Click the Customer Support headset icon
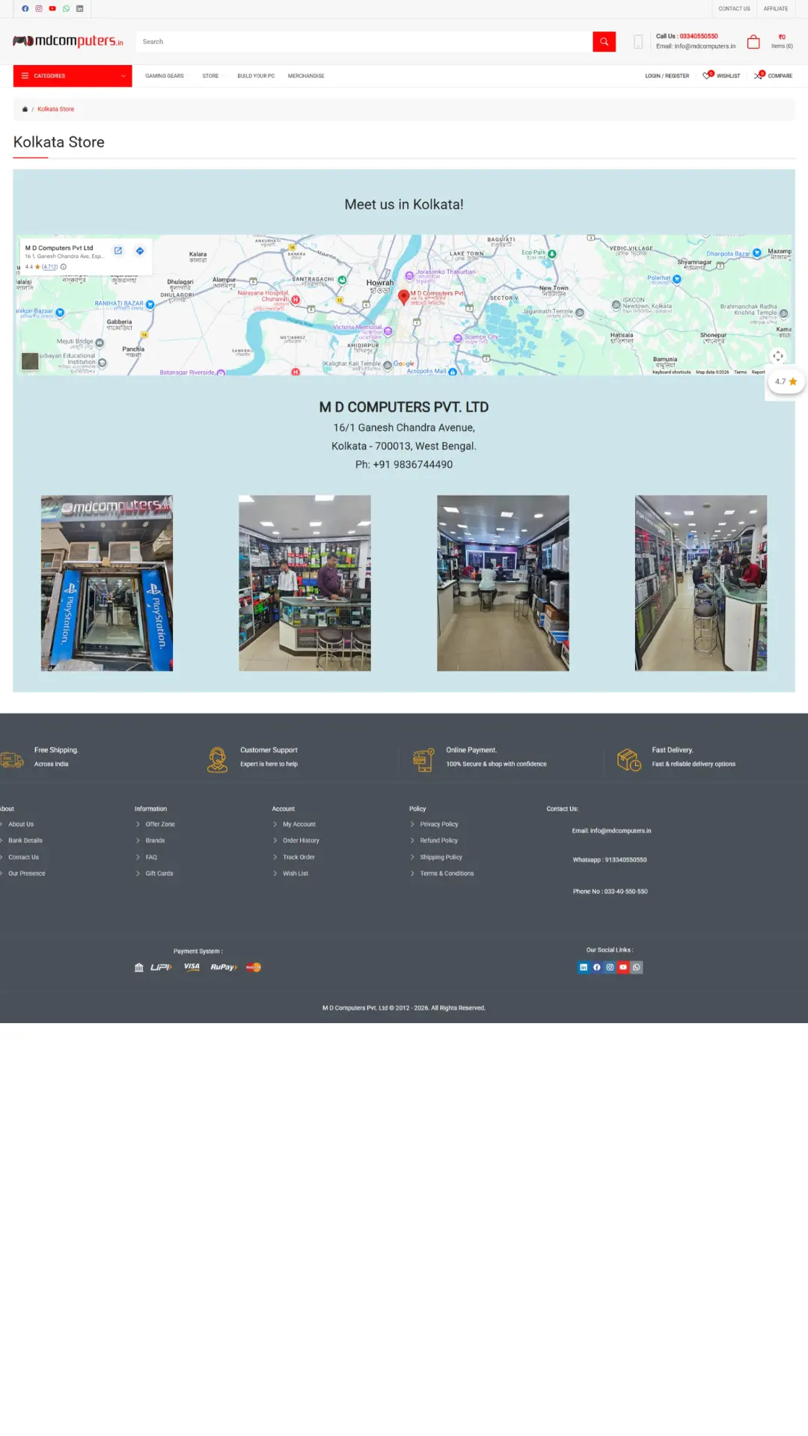The height and width of the screenshot is (1436, 808). pos(217,760)
